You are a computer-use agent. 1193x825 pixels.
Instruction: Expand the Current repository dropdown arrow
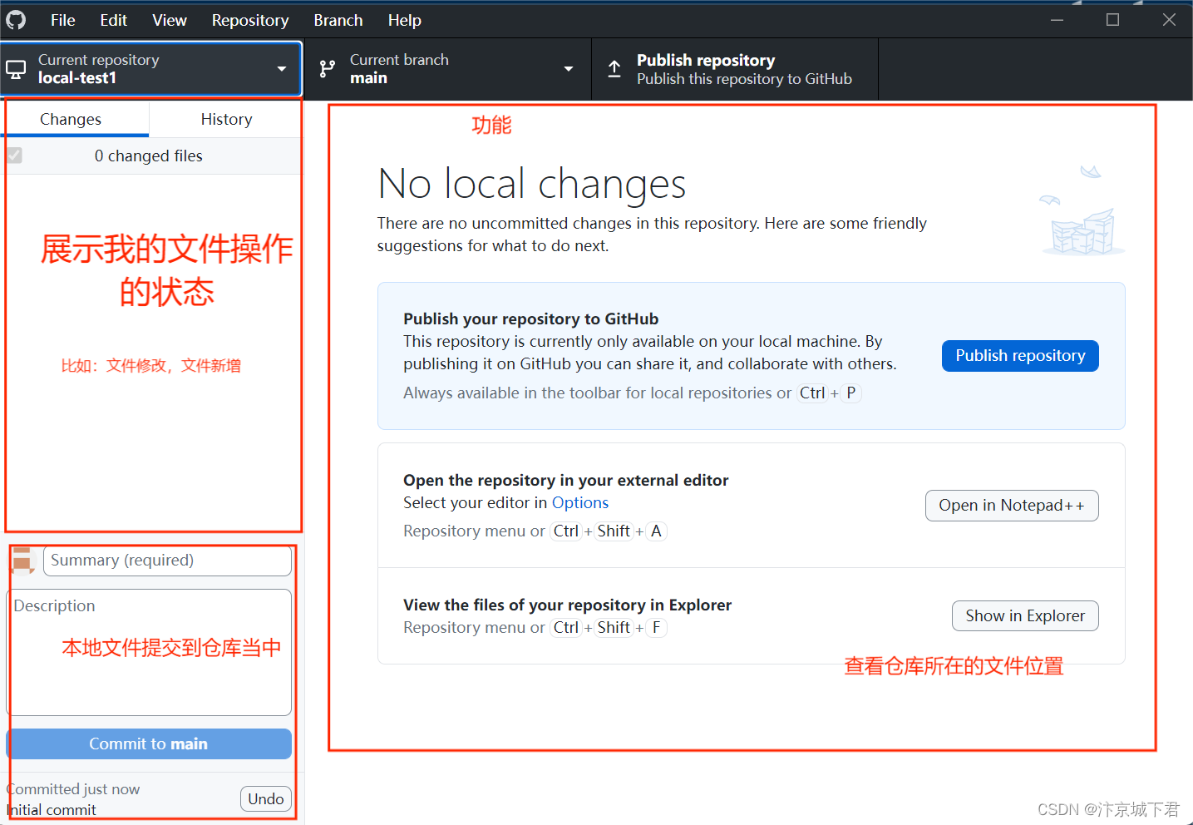282,69
